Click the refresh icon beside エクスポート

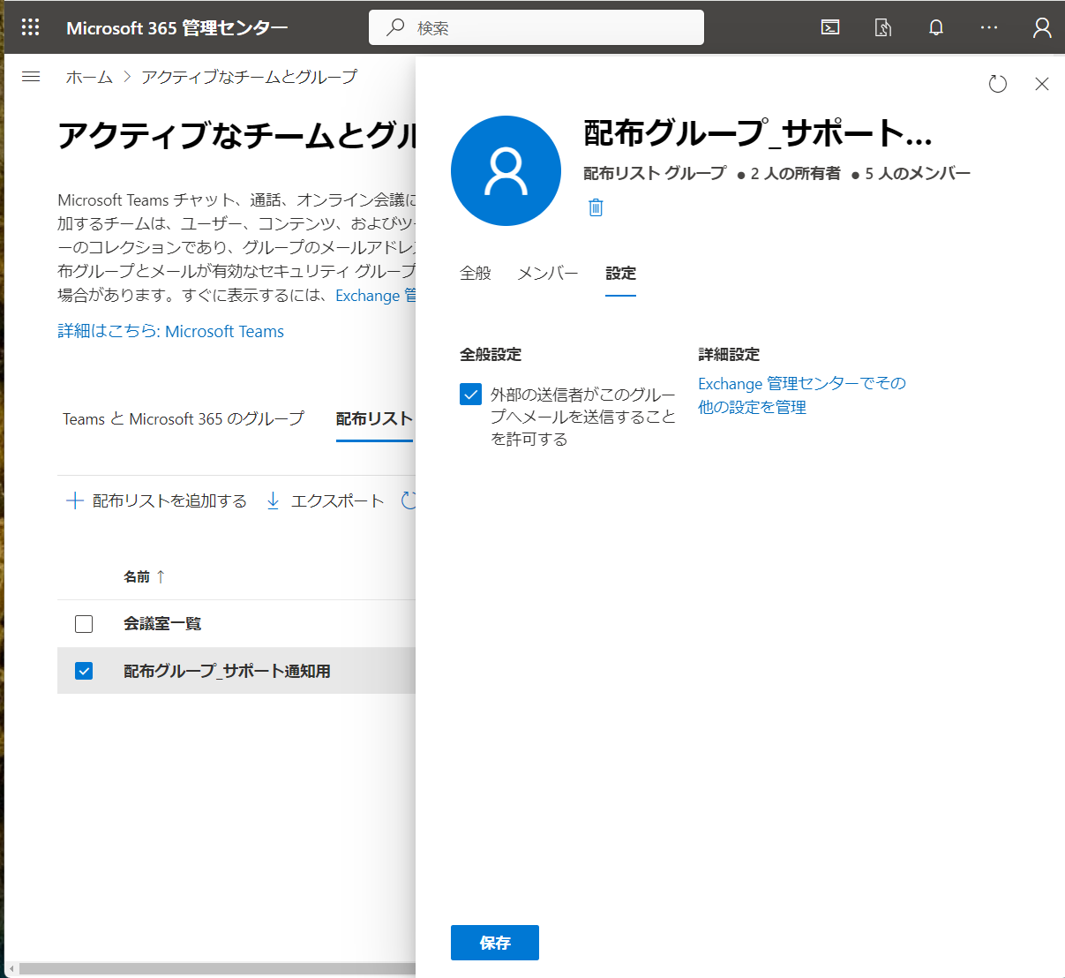(409, 500)
